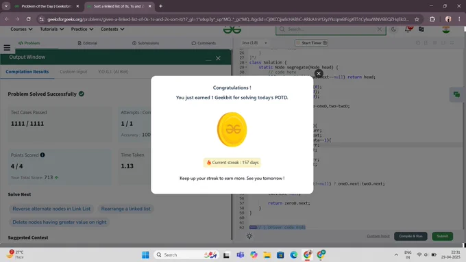The width and height of the screenshot is (466, 262).
Task: Close the Congratulations popup with the X
Action: [x=319, y=74]
